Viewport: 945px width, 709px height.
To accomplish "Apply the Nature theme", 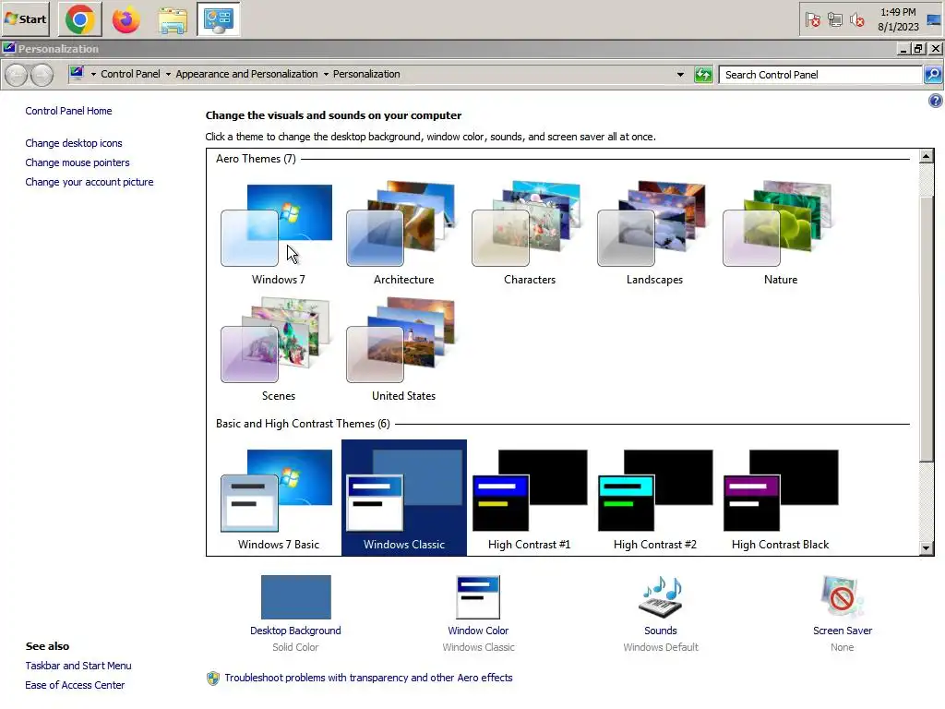I will coord(781,233).
